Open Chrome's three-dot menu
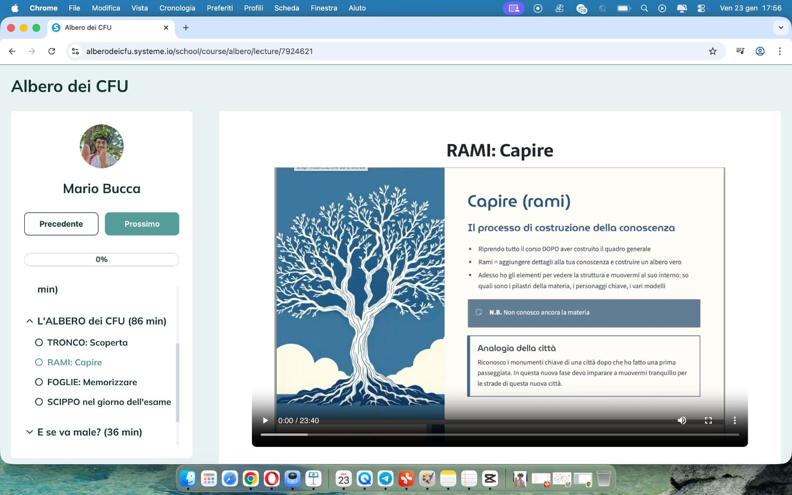This screenshot has width=792, height=495. pyautogui.click(x=780, y=51)
